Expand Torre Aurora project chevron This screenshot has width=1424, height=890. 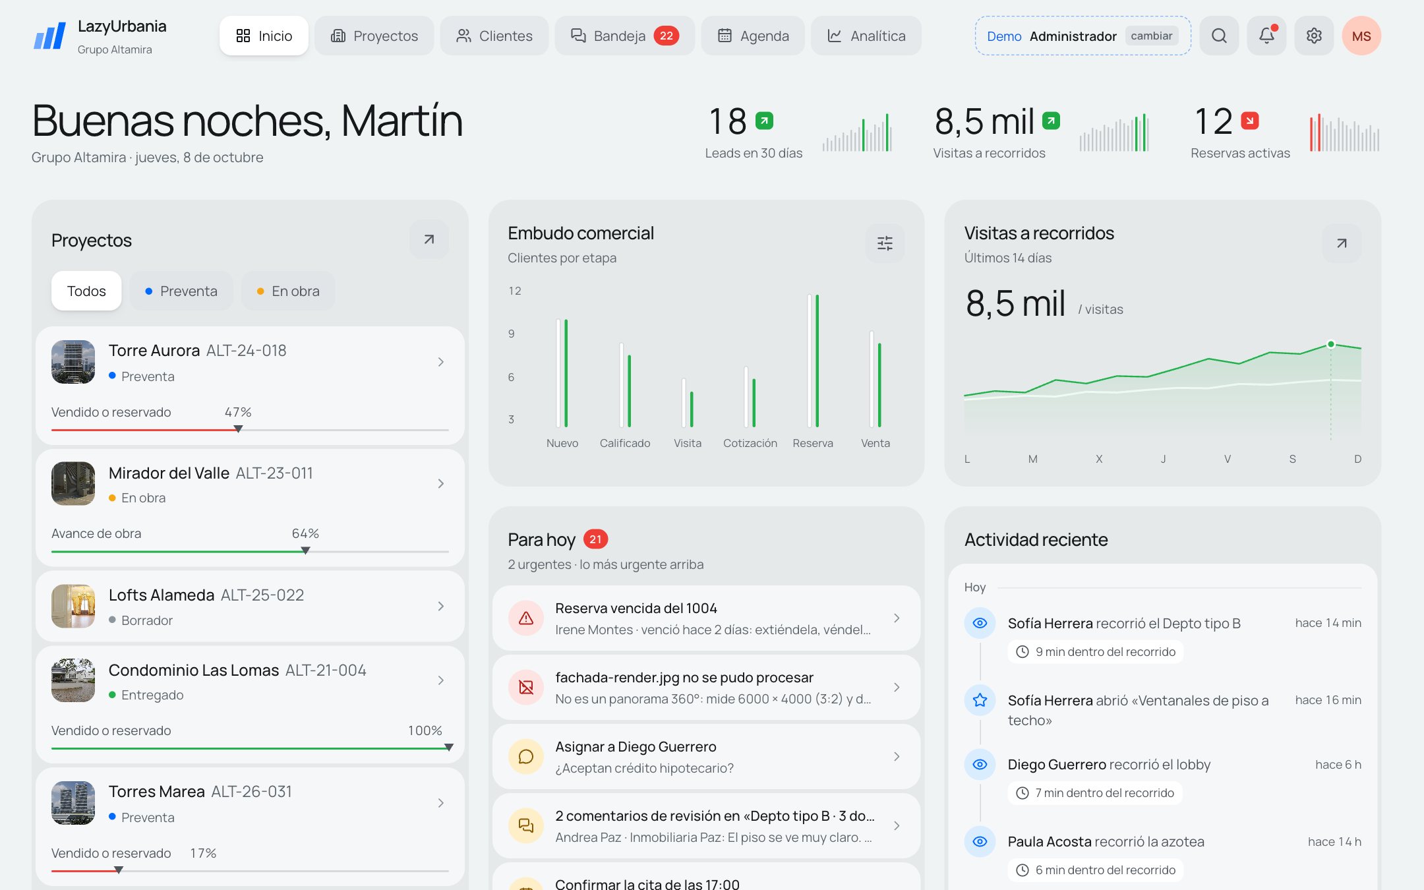tap(441, 362)
